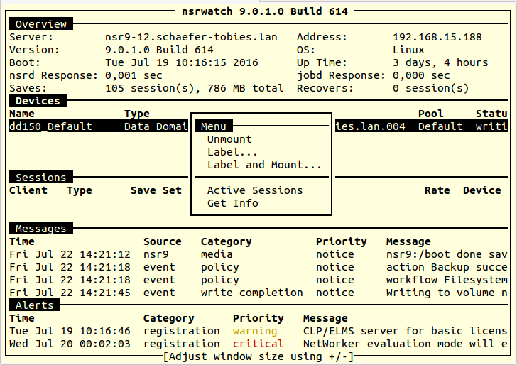The height and width of the screenshot is (365, 517).
Task: Choose Unmount from the Menu popup
Action: (229, 139)
